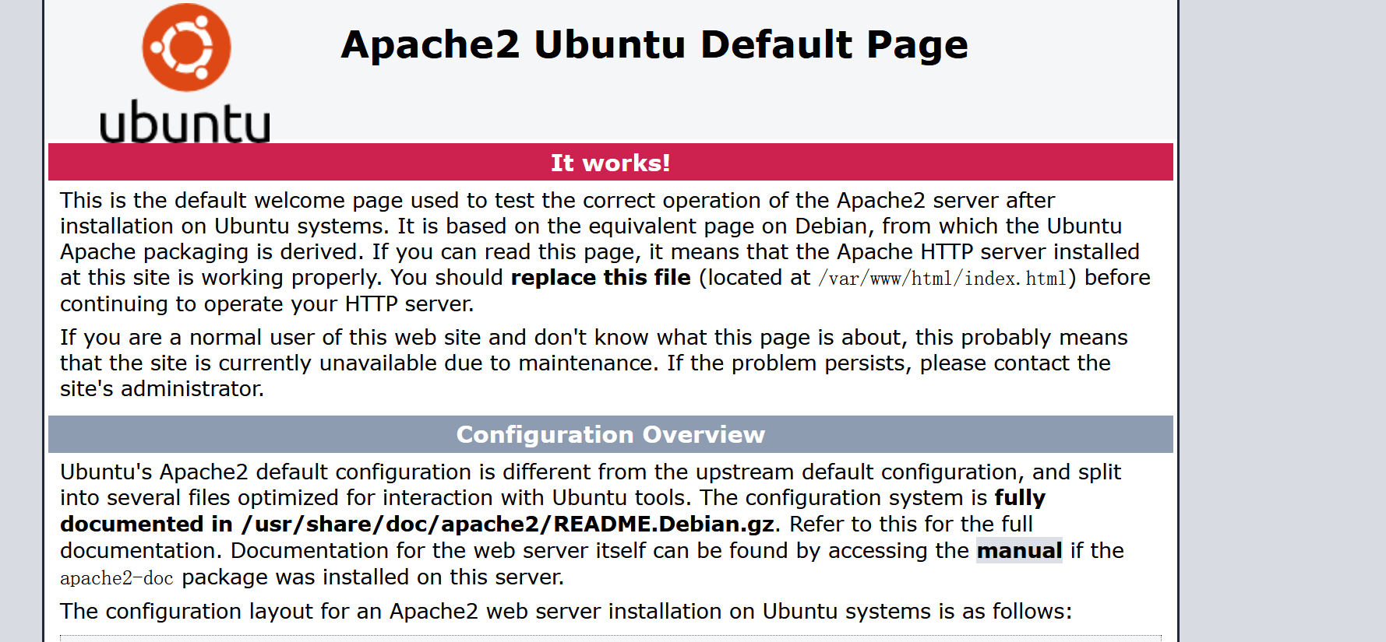Click the paragraph starting "If you are a normal user"
The width and height of the screenshot is (1386, 642).
594,363
